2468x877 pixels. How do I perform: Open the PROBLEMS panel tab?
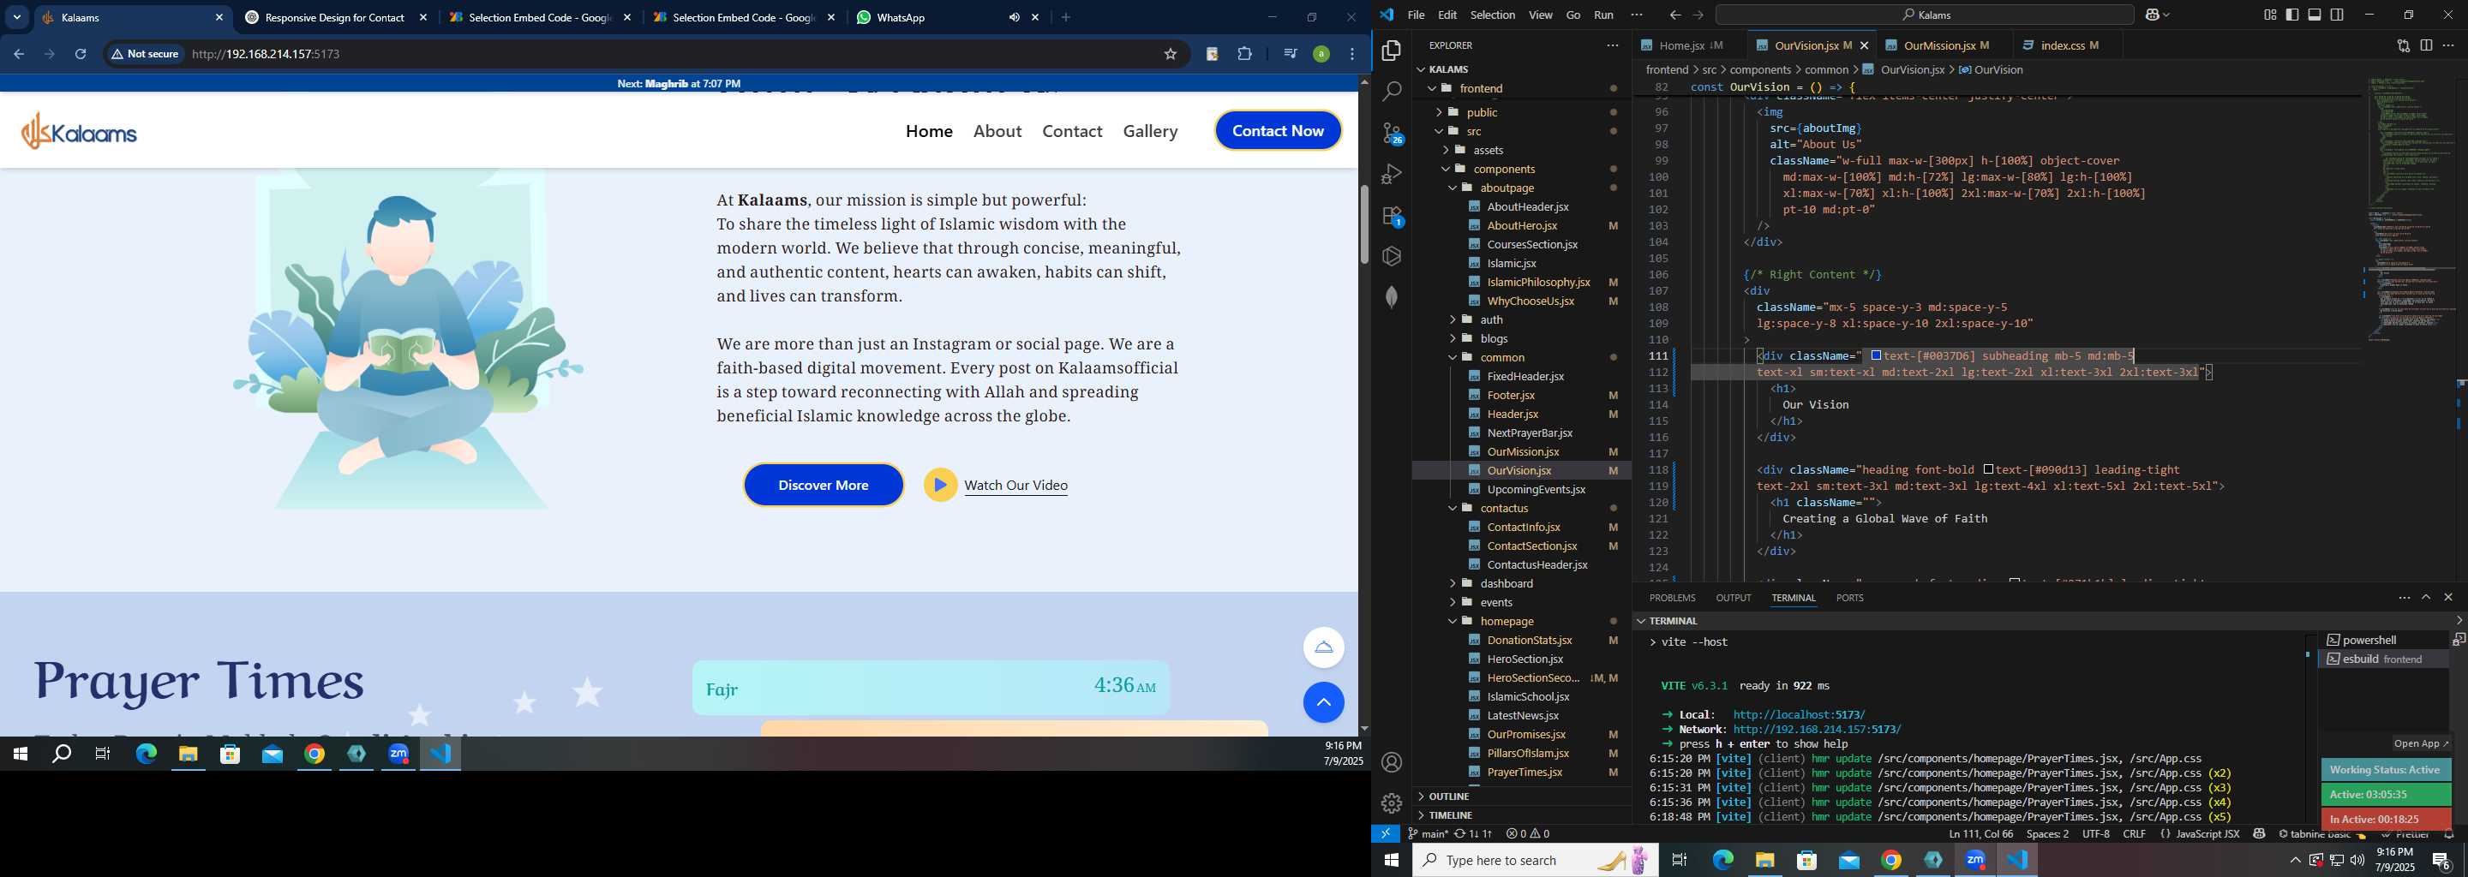click(x=1672, y=598)
